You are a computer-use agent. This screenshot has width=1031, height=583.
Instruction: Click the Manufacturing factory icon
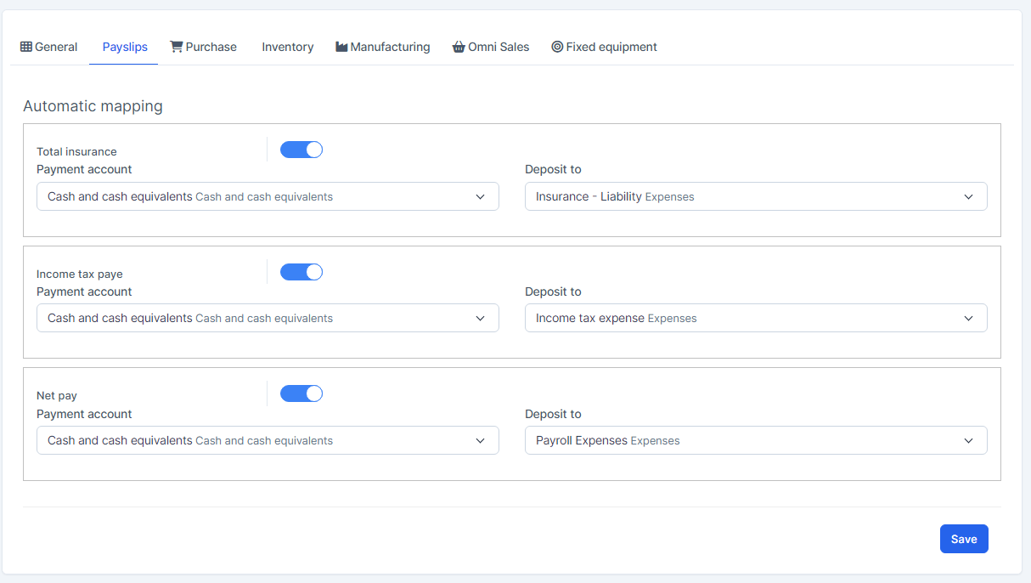[x=341, y=47]
